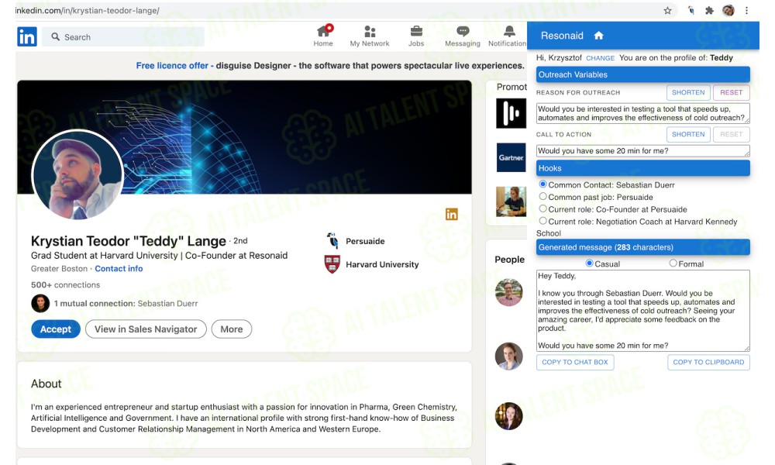The width and height of the screenshot is (775, 465).
Task: Click Reset for Call to Action
Action: tap(731, 134)
